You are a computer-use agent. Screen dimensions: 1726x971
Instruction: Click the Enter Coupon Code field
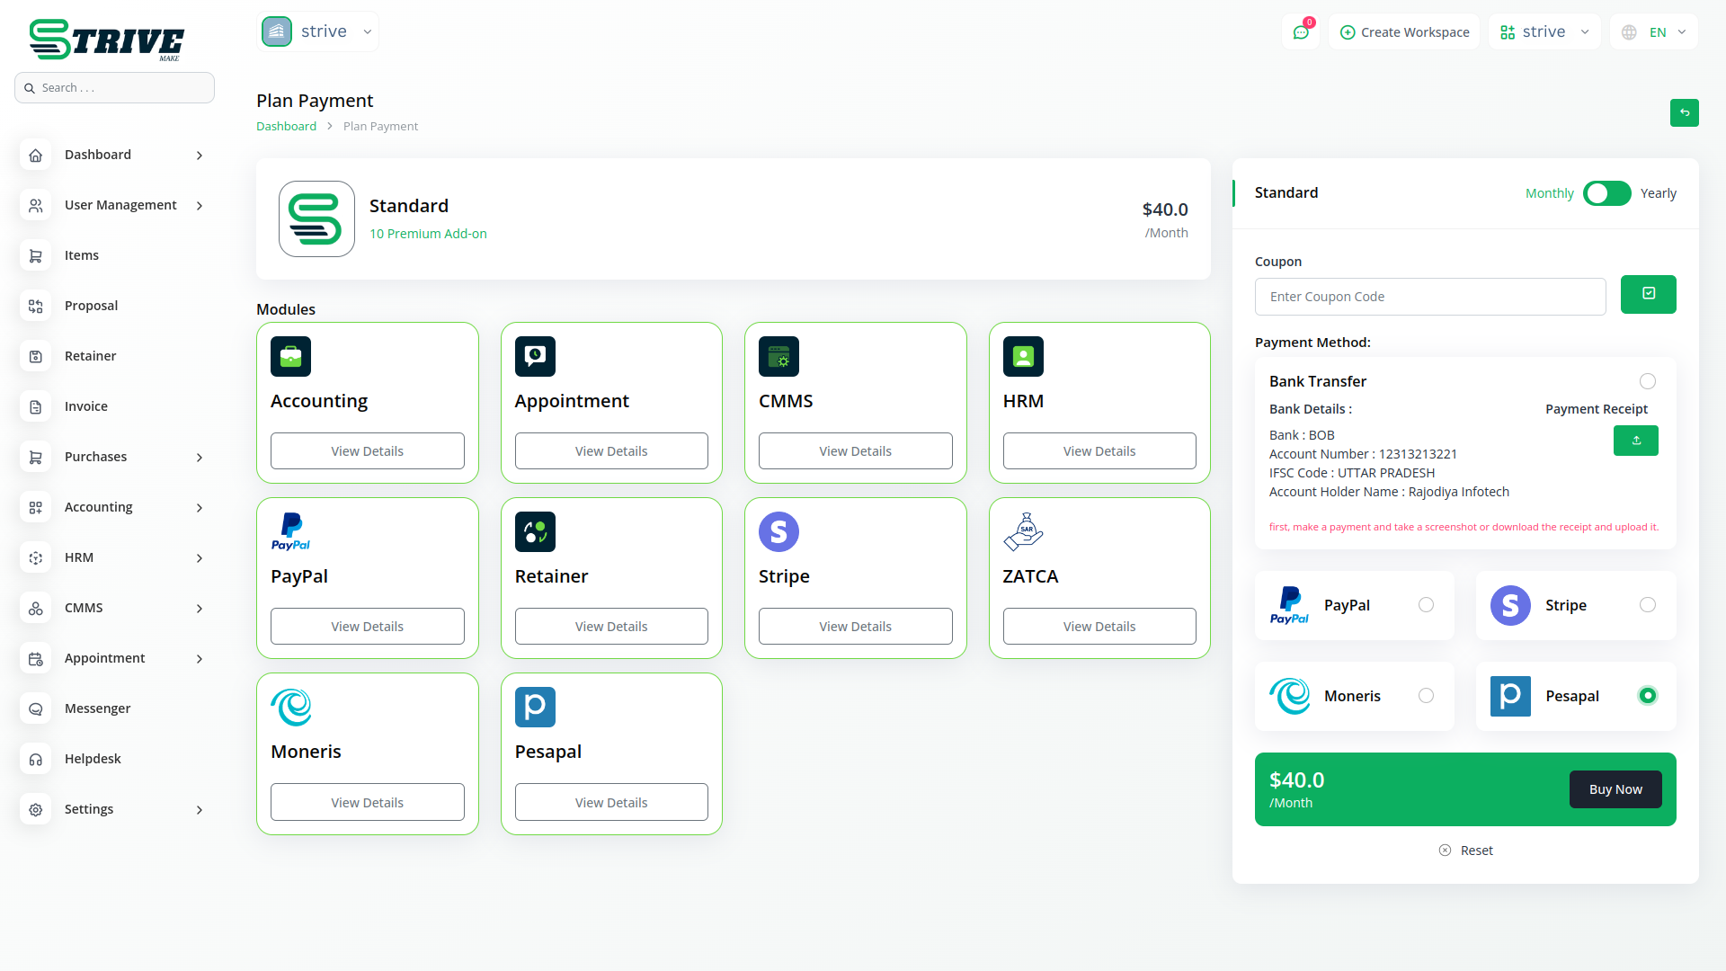1429,297
